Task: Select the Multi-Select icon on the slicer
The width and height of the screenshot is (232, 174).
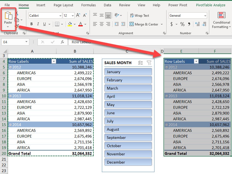Action: pyautogui.click(x=141, y=63)
